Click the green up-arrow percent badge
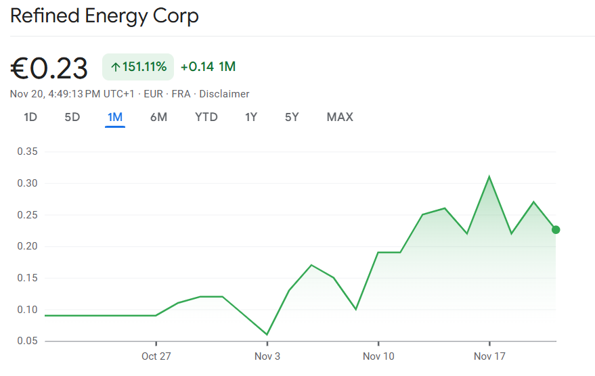 pos(138,67)
